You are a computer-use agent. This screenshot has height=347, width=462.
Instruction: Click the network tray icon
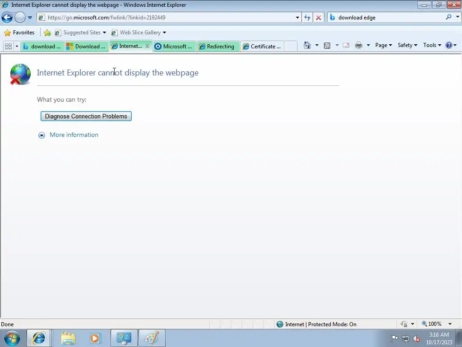point(406,338)
